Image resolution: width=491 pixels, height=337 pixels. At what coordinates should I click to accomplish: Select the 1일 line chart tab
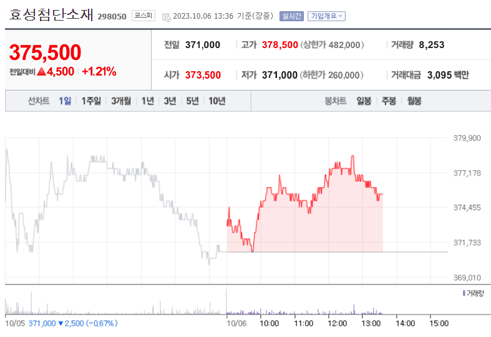(65, 101)
